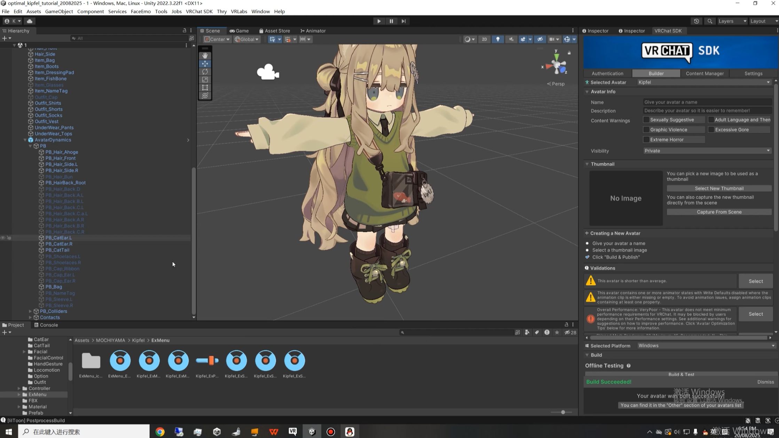Select the Rotate tool
The height and width of the screenshot is (438, 779).
coord(205,72)
